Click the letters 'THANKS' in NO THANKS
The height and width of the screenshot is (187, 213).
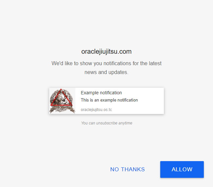point(133,169)
